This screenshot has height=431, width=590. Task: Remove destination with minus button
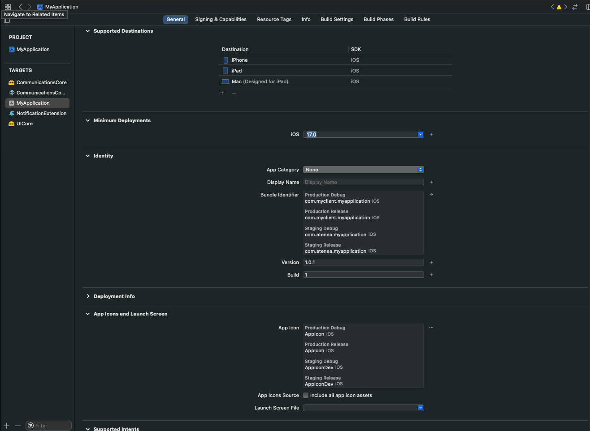coord(234,93)
